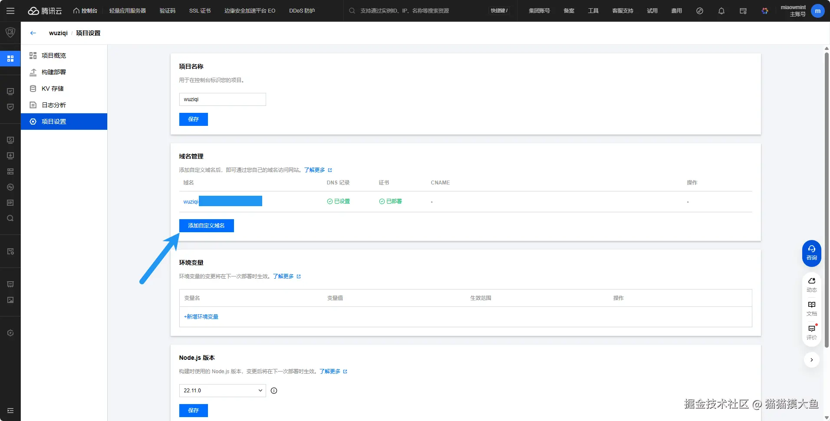Viewport: 830px width, 421px height.
Task: Open DDoS 防护 in top navigation
Action: pyautogui.click(x=302, y=11)
